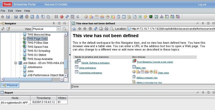Click the Timestamp column header in Report
Viewport: 215px width, 110px height.
coord(43,98)
